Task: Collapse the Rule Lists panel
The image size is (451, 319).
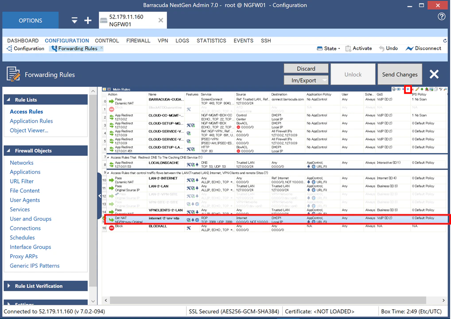Action: pyautogui.click(x=8, y=100)
